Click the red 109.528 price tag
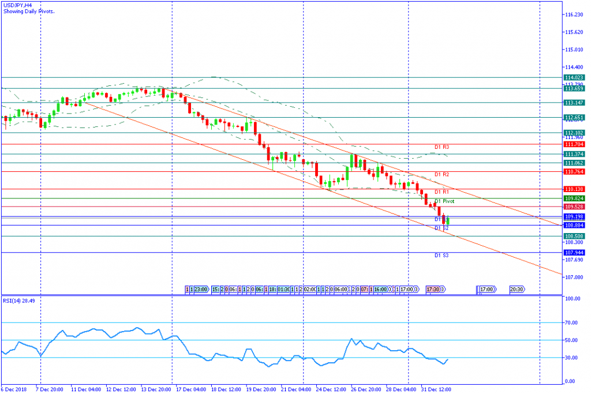This screenshot has width=591, height=394. pyautogui.click(x=574, y=207)
